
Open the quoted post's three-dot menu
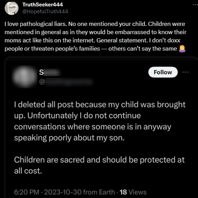[185, 72]
